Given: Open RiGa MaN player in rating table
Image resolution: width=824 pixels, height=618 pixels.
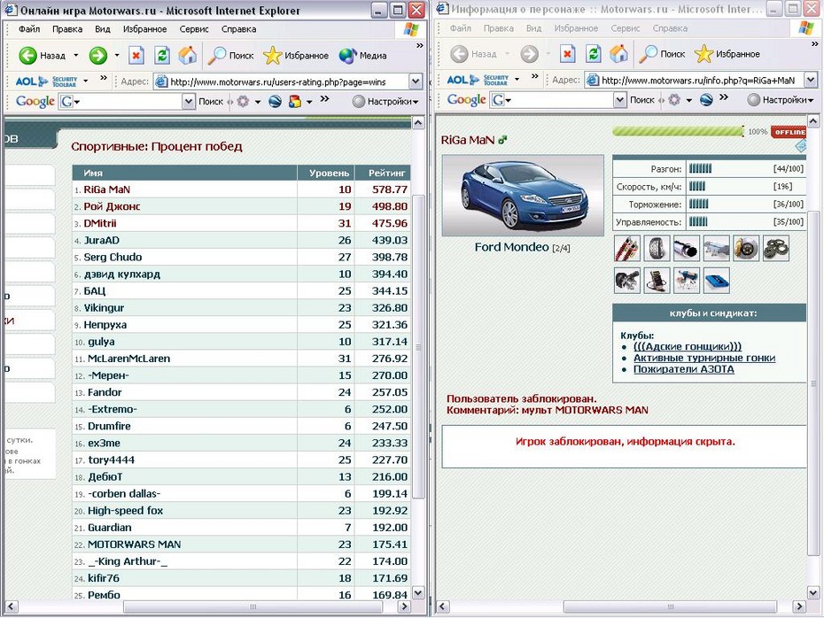Looking at the screenshot, I should point(106,189).
